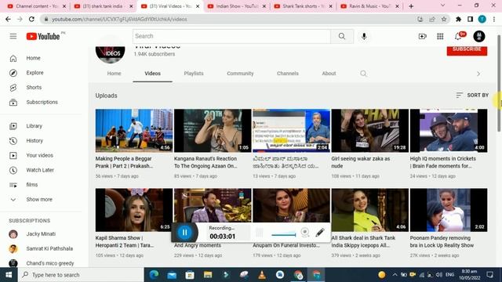Go to Home in sidebar
Image resolution: width=502 pixels, height=282 pixels.
click(x=33, y=58)
